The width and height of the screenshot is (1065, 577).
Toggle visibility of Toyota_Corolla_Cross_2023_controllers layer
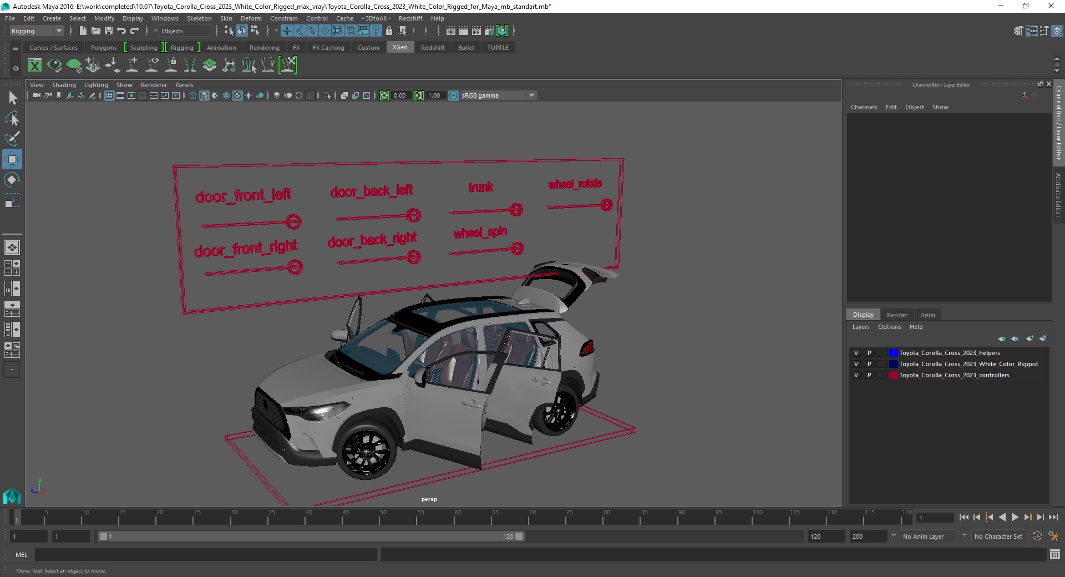[x=856, y=375]
